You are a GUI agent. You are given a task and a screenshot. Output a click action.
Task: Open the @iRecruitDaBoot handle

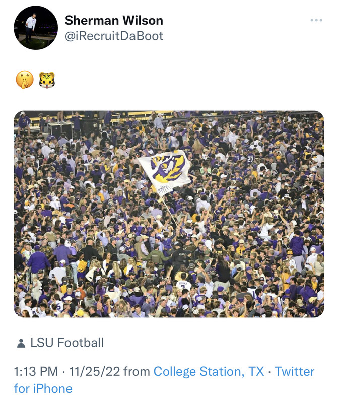pos(114,36)
